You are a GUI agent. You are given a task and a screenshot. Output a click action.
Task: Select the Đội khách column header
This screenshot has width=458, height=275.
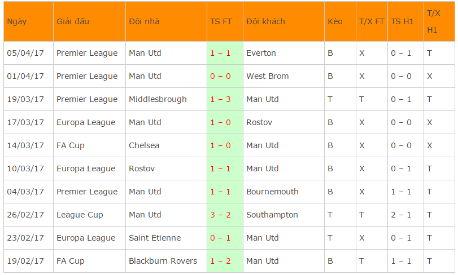click(265, 21)
